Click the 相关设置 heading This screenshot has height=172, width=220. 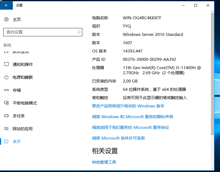(x=105, y=151)
